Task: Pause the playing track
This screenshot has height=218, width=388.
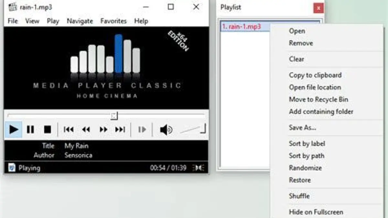Action: pyautogui.click(x=30, y=130)
